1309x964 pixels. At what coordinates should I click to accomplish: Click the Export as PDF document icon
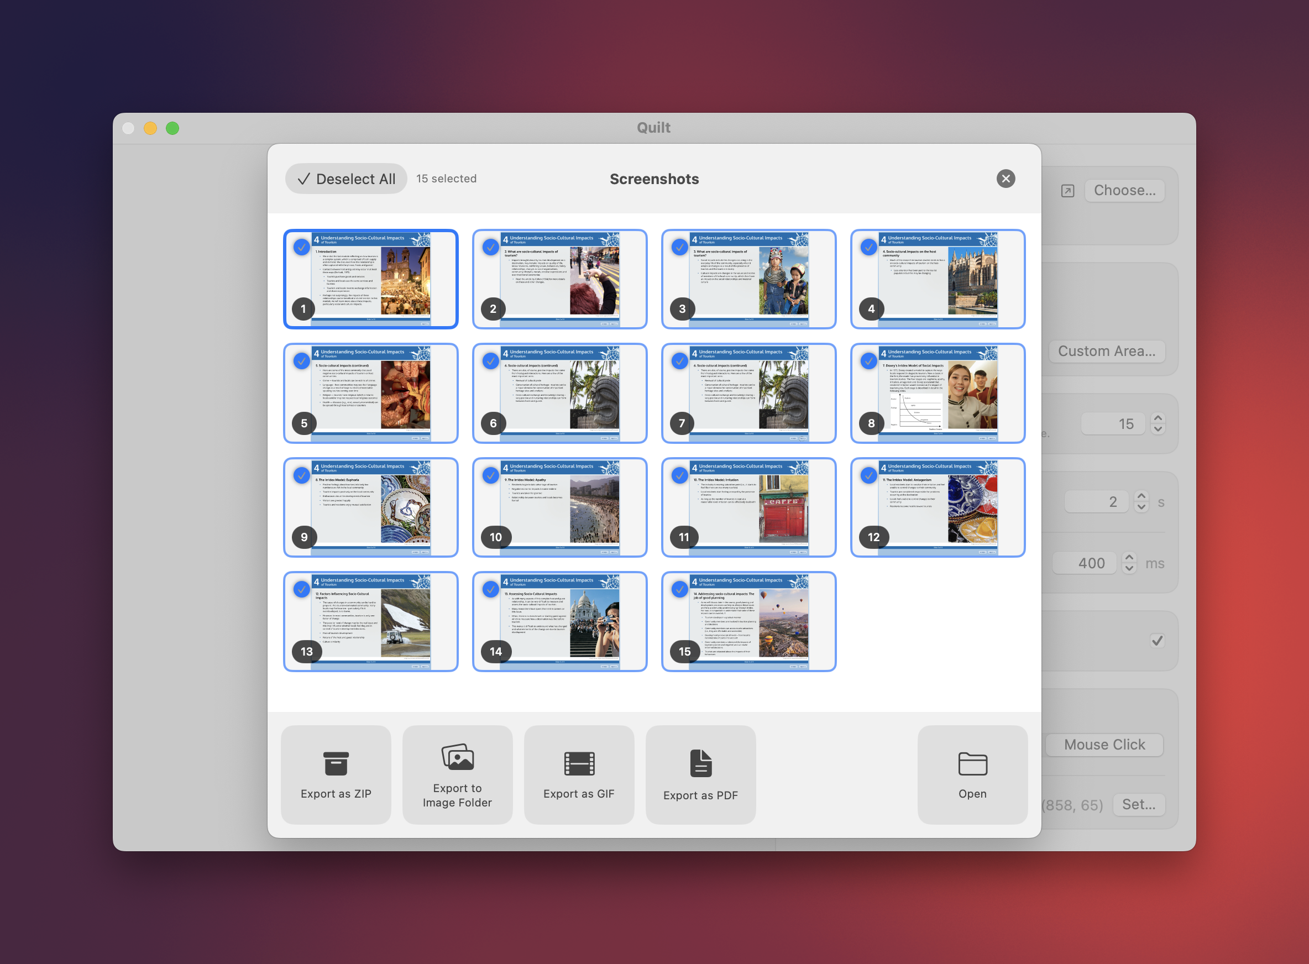tap(701, 763)
